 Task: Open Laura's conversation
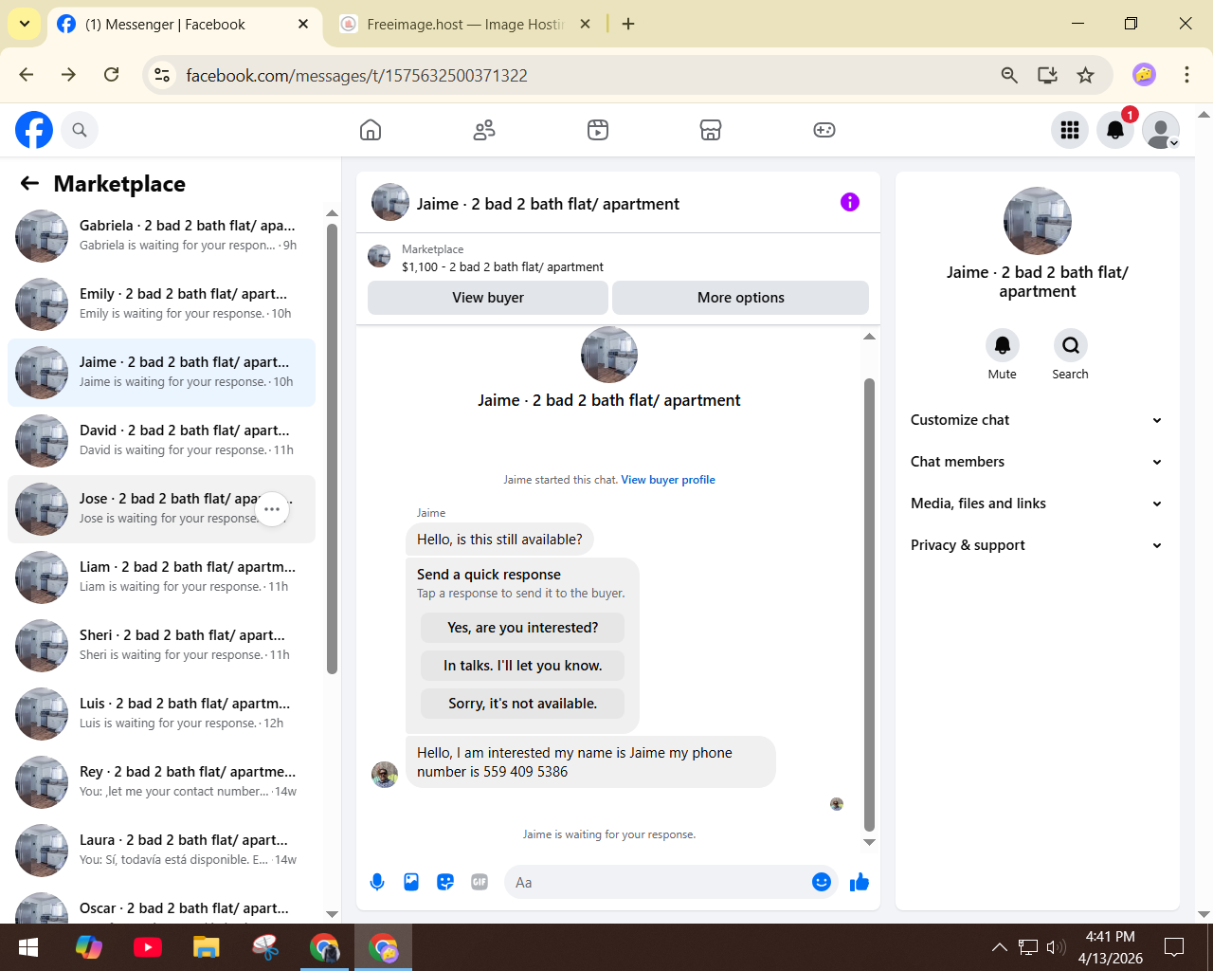tap(161, 851)
